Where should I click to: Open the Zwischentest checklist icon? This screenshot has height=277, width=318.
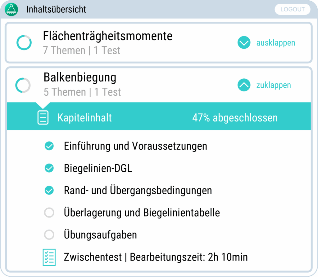coord(49,257)
